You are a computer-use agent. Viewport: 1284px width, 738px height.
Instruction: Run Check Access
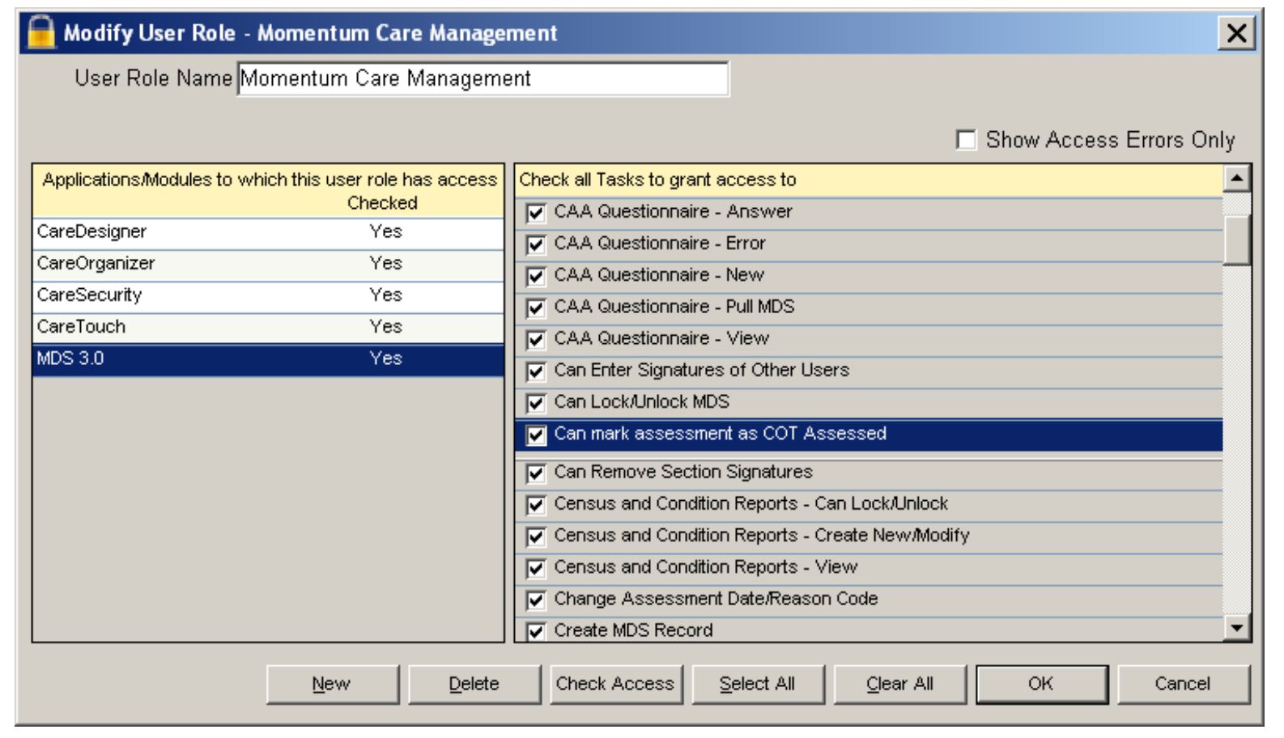tap(615, 685)
